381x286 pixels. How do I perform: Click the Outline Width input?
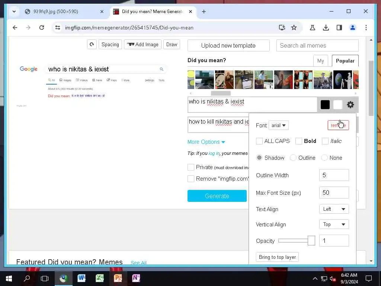click(334, 175)
